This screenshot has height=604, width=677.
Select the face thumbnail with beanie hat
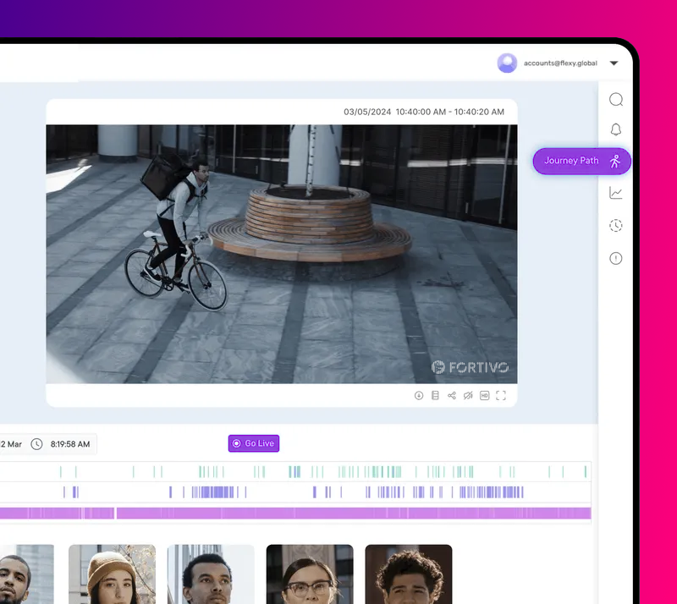click(112, 574)
